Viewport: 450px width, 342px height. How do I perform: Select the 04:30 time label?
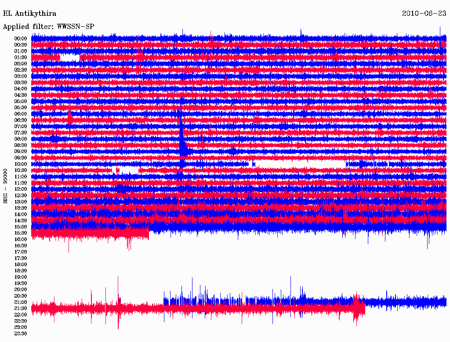click(x=21, y=95)
